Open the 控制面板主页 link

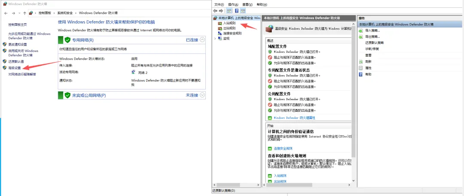[18, 24]
